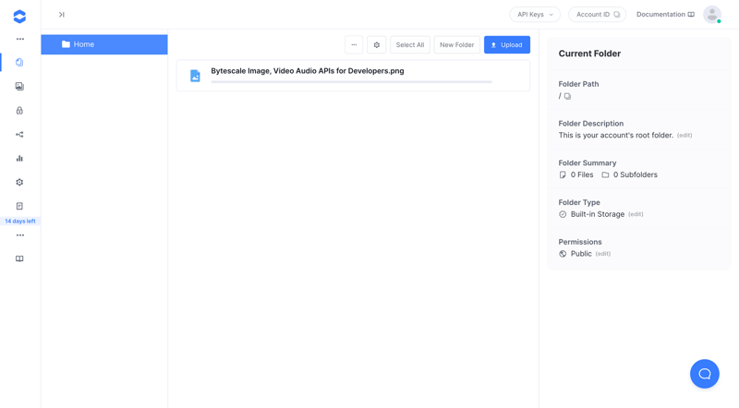739x408 pixels.
Task: Open the top ellipsis menu in the sidebar
Action: pos(19,39)
